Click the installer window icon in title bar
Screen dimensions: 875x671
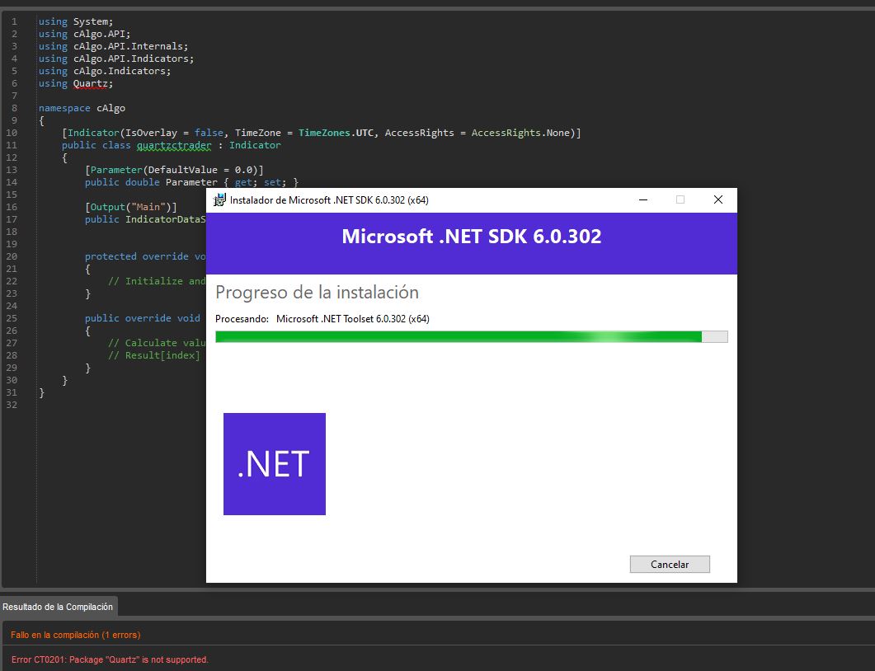[220, 199]
